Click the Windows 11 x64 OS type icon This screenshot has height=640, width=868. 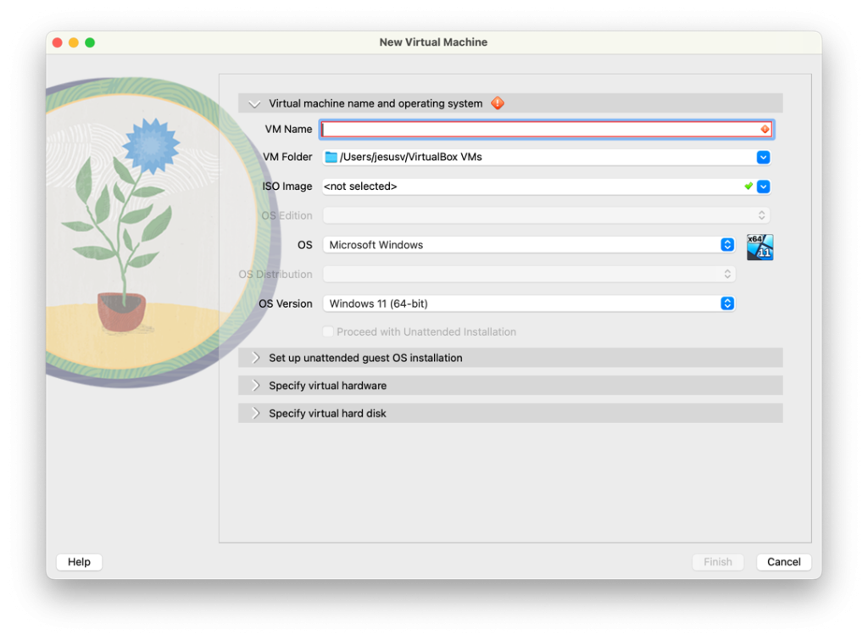759,247
